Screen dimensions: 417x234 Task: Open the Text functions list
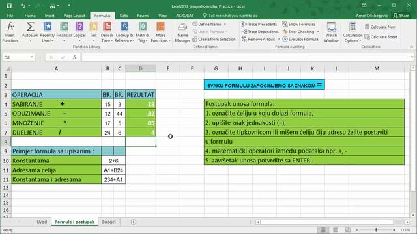click(93, 32)
